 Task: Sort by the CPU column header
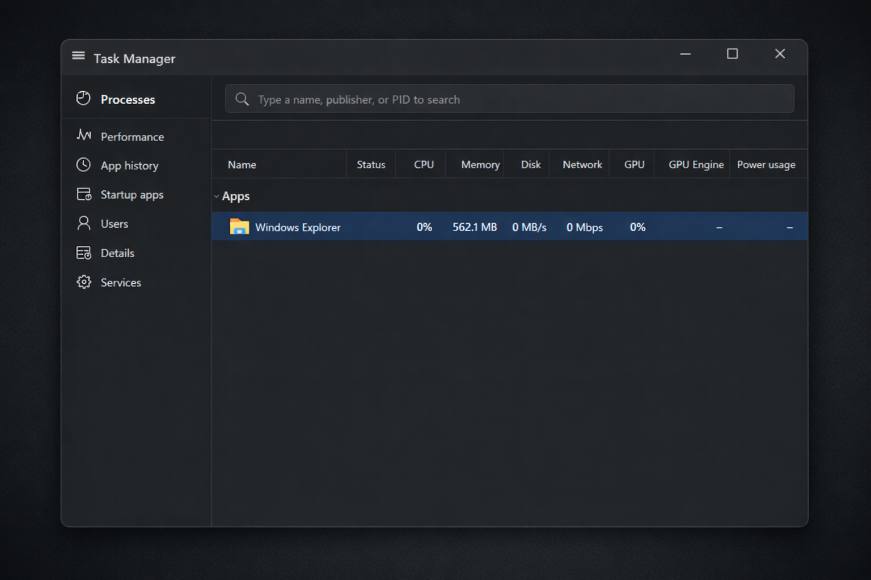421,164
